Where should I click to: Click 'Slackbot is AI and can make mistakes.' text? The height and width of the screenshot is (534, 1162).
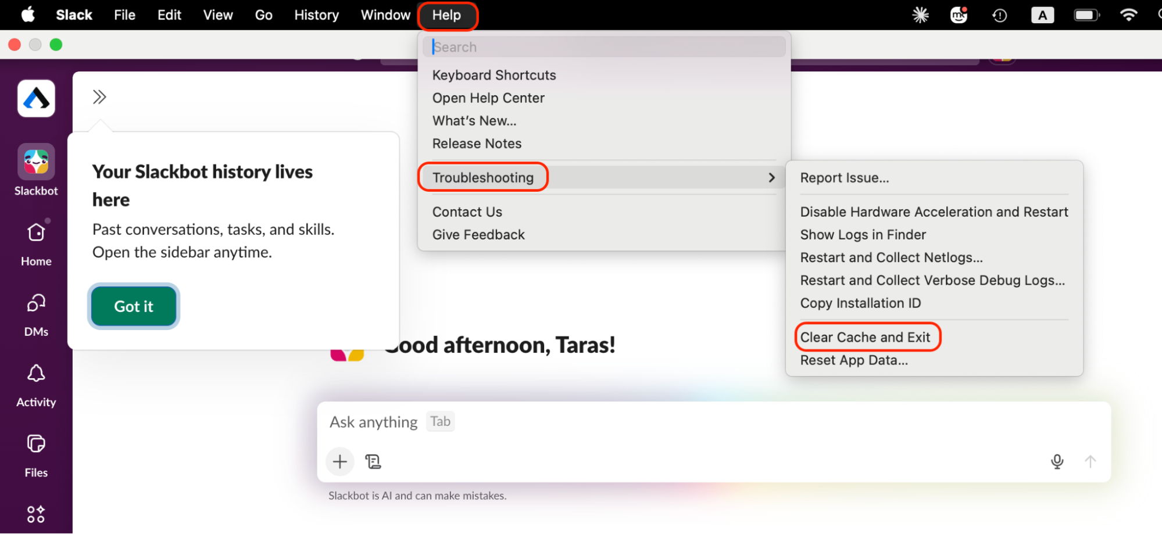coord(417,496)
